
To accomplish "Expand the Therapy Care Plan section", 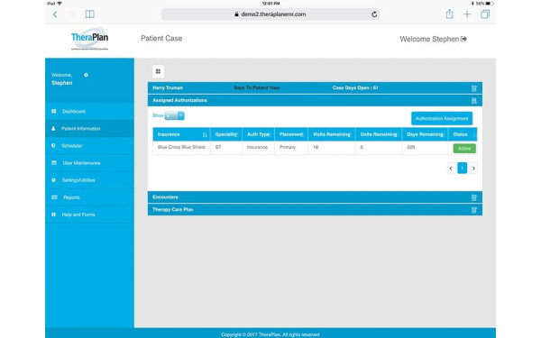I will point(474,210).
